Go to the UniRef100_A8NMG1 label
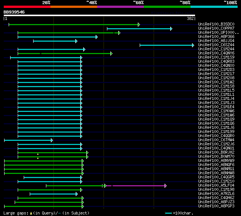241x216 pixels. 216,169
